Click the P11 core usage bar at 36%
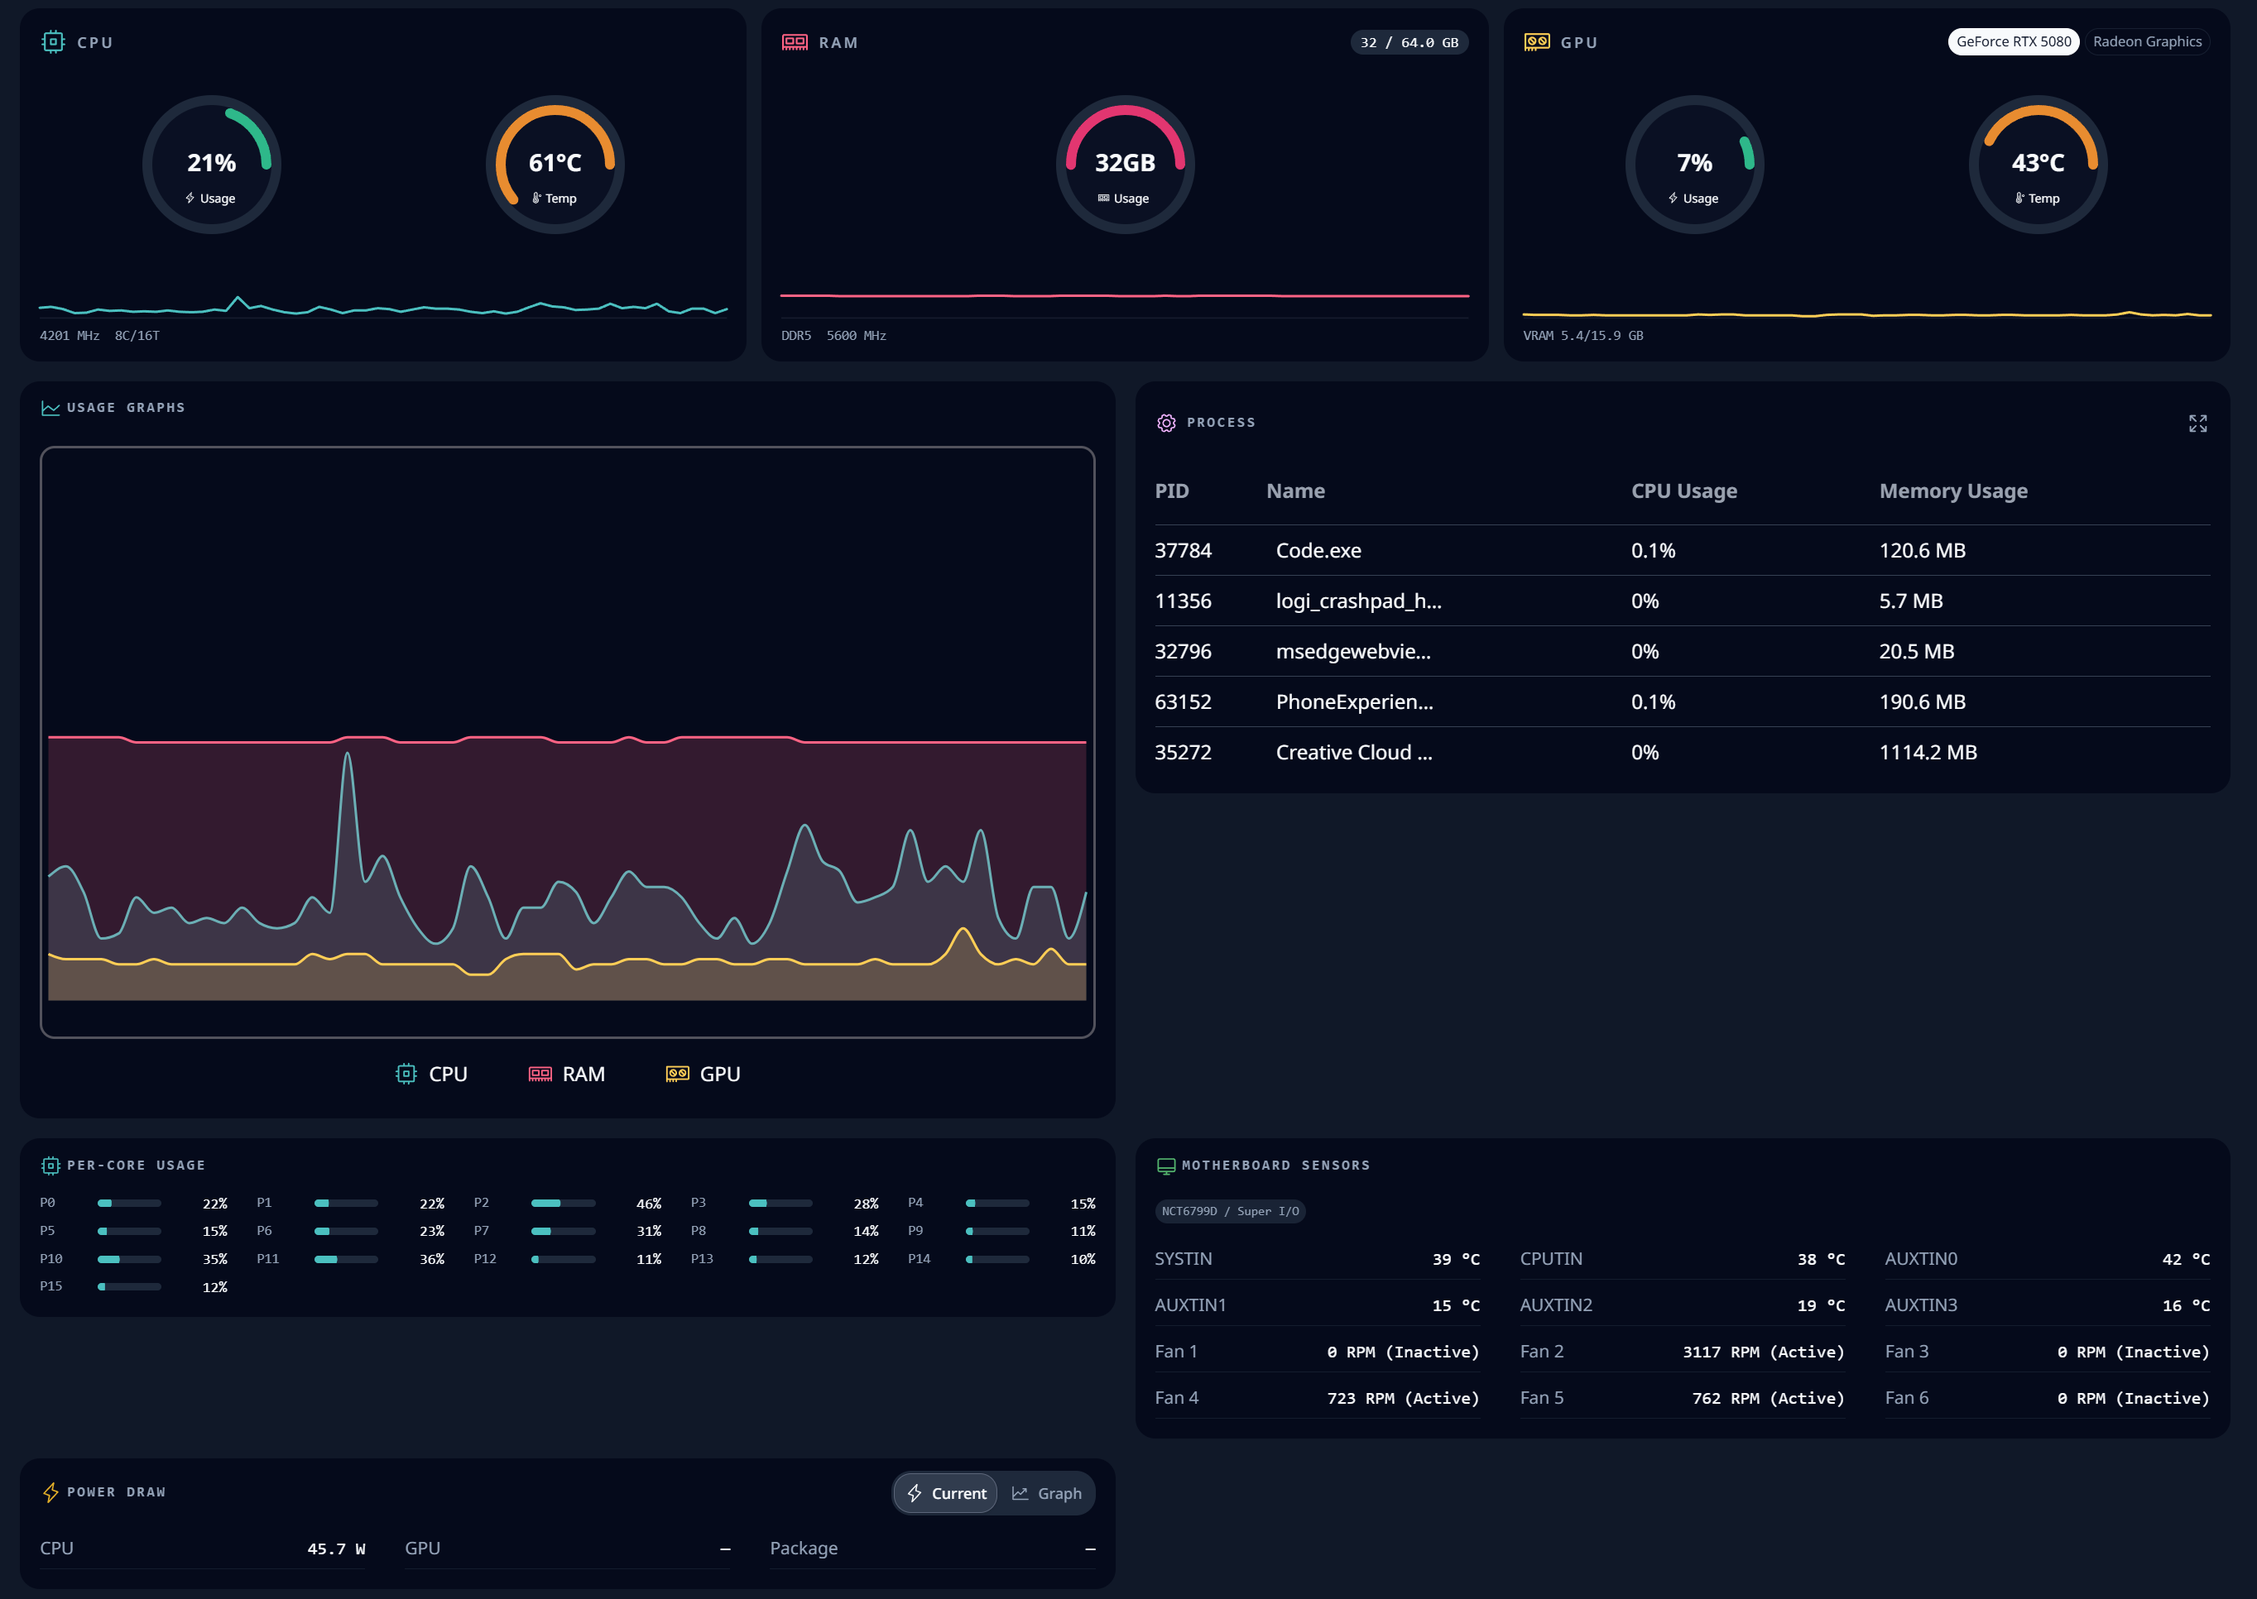 pos(346,1259)
